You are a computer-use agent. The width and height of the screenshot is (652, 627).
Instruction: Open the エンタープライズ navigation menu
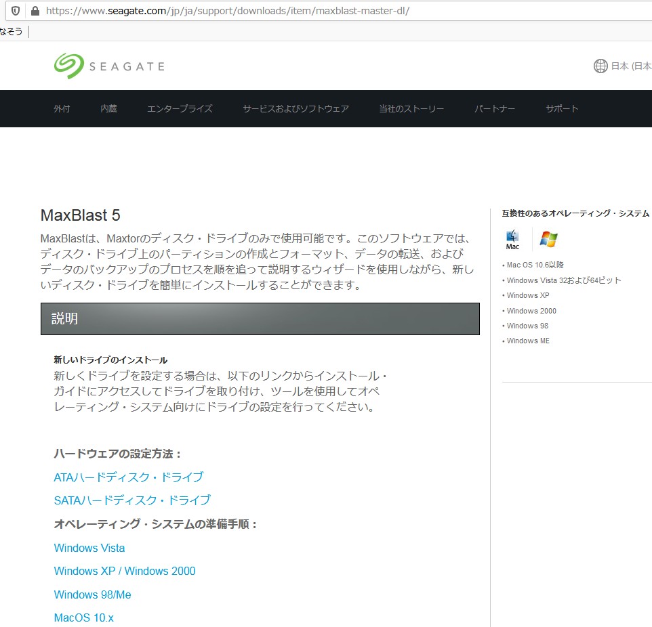pos(180,108)
